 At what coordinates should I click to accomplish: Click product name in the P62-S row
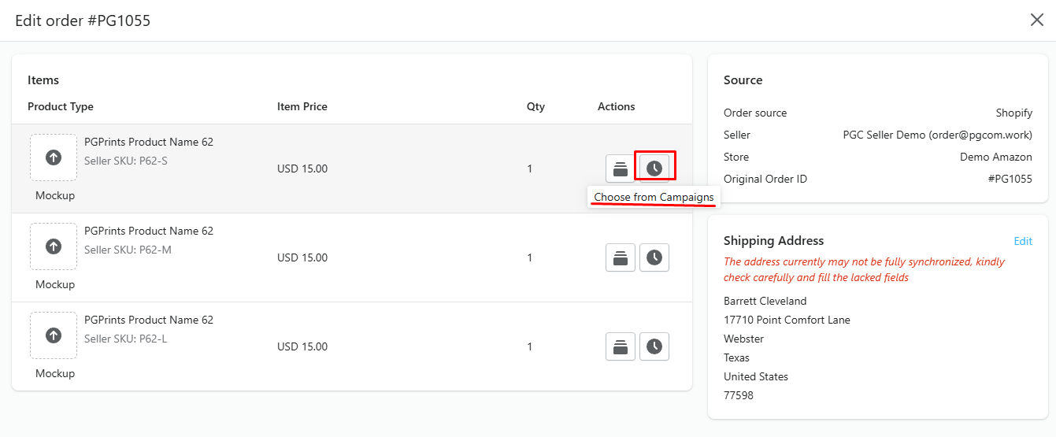[x=149, y=143]
